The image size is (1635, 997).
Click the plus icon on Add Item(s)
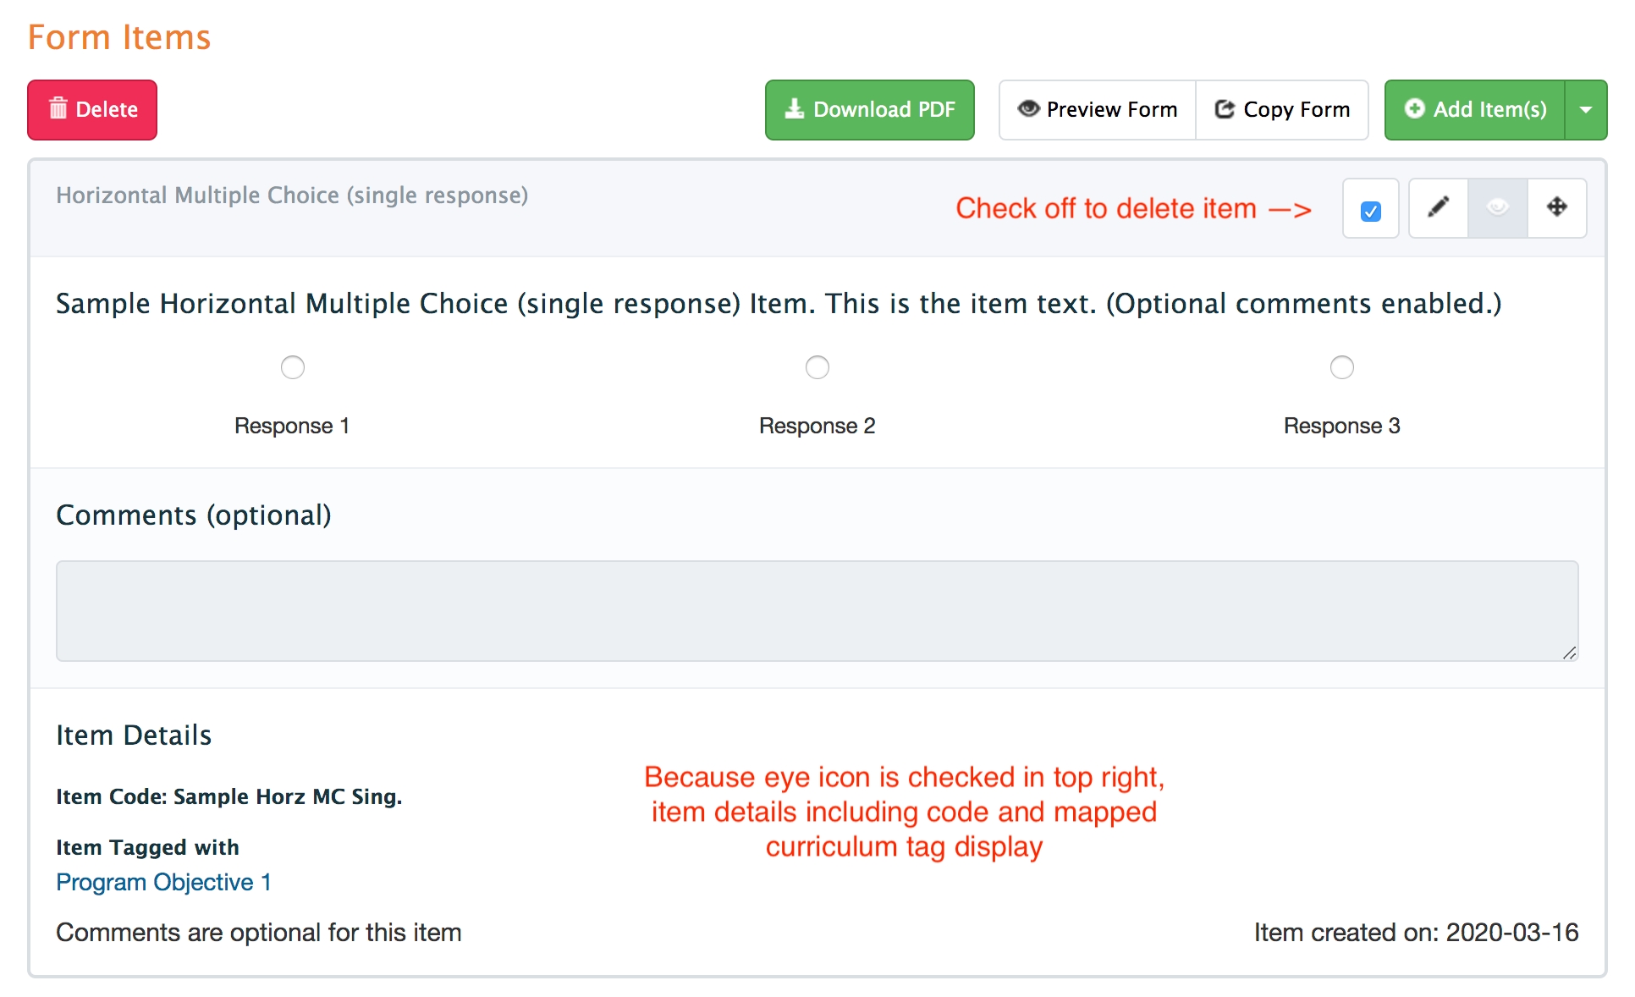[x=1414, y=109]
